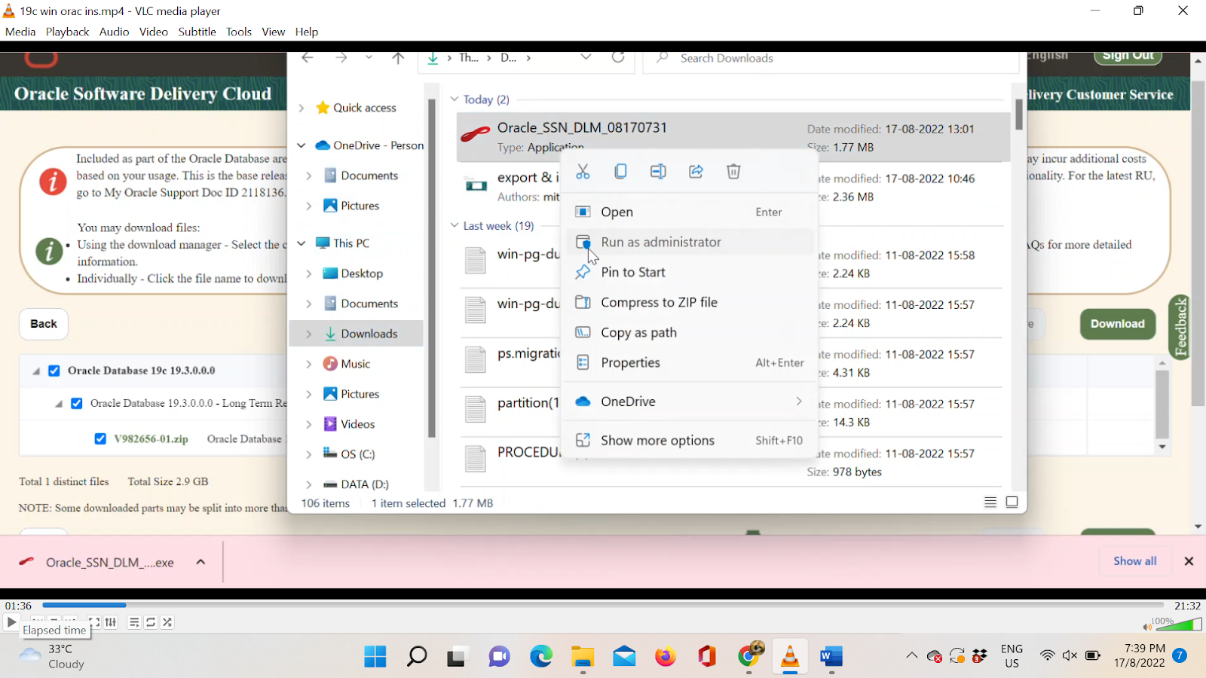
Task: Toggle the Oracle Database 19.3.0.0.0 Long Term checkbox
Action: click(x=76, y=404)
